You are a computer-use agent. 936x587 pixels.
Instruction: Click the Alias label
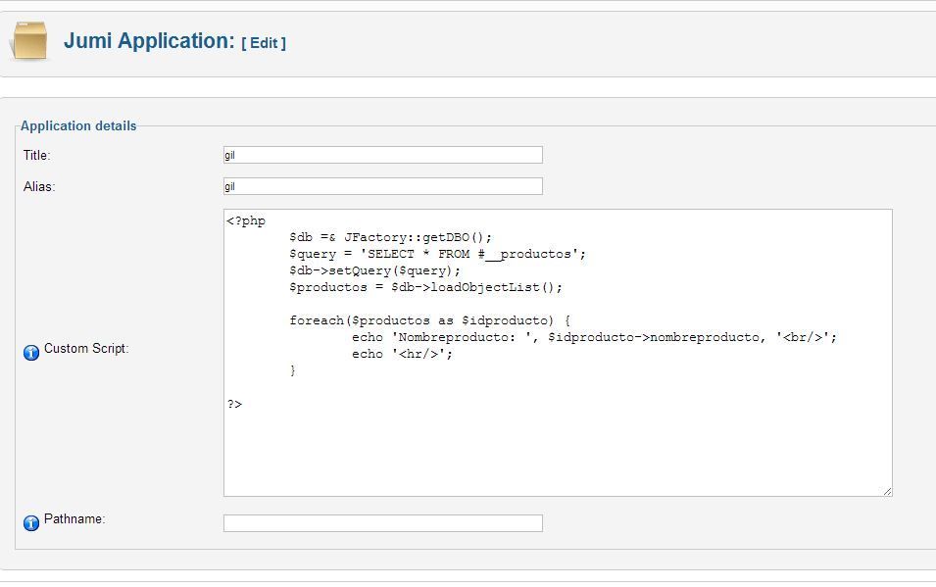tap(39, 187)
